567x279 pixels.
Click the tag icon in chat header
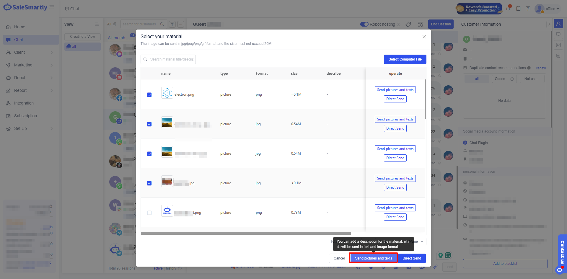(408, 24)
